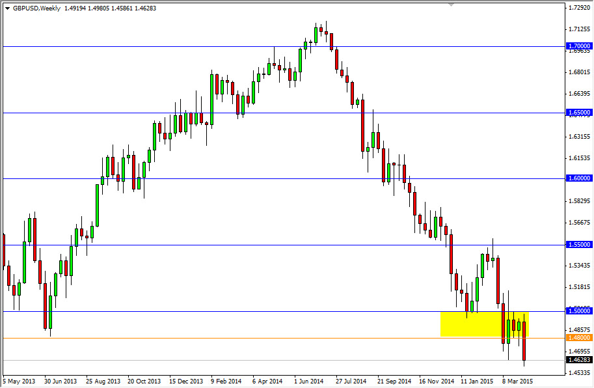Click the gray shift marker triangle above the chart
This screenshot has height=388, width=594.
tap(451, 4)
